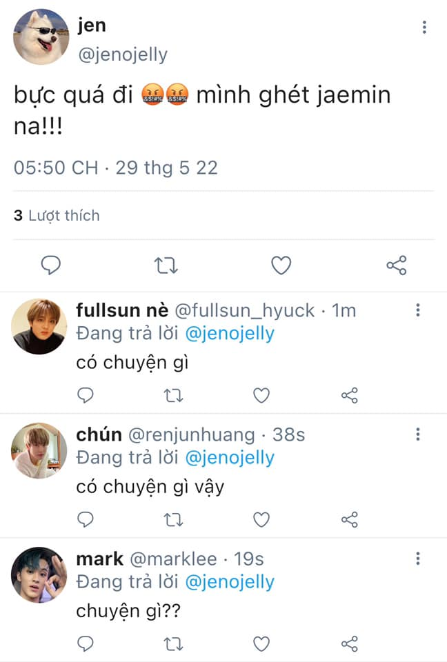Retweet fullsun nè's reply
447x662 pixels.
pyautogui.click(x=173, y=395)
